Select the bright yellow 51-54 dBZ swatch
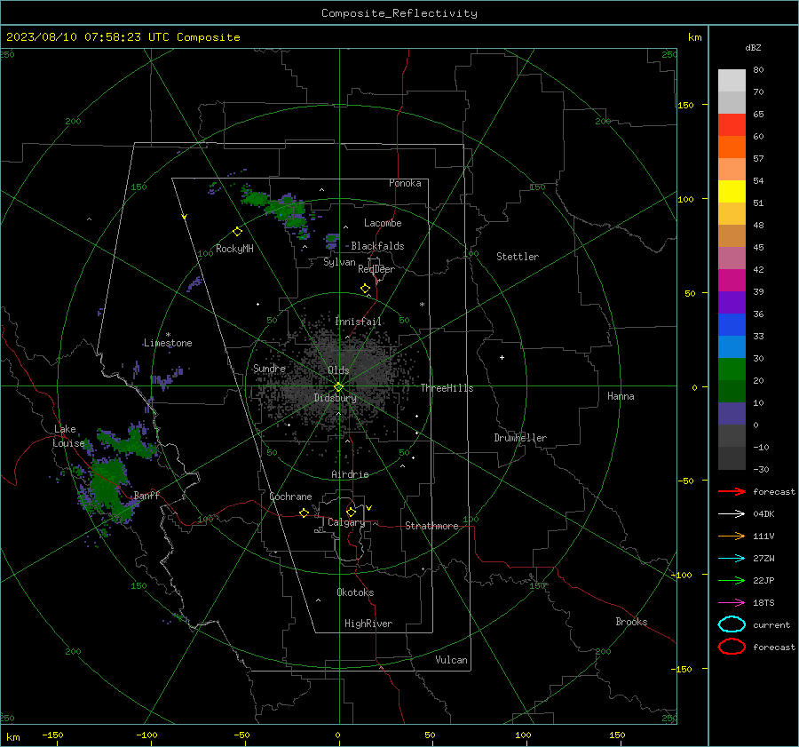Screen dimensions: 799x747 (x=732, y=192)
